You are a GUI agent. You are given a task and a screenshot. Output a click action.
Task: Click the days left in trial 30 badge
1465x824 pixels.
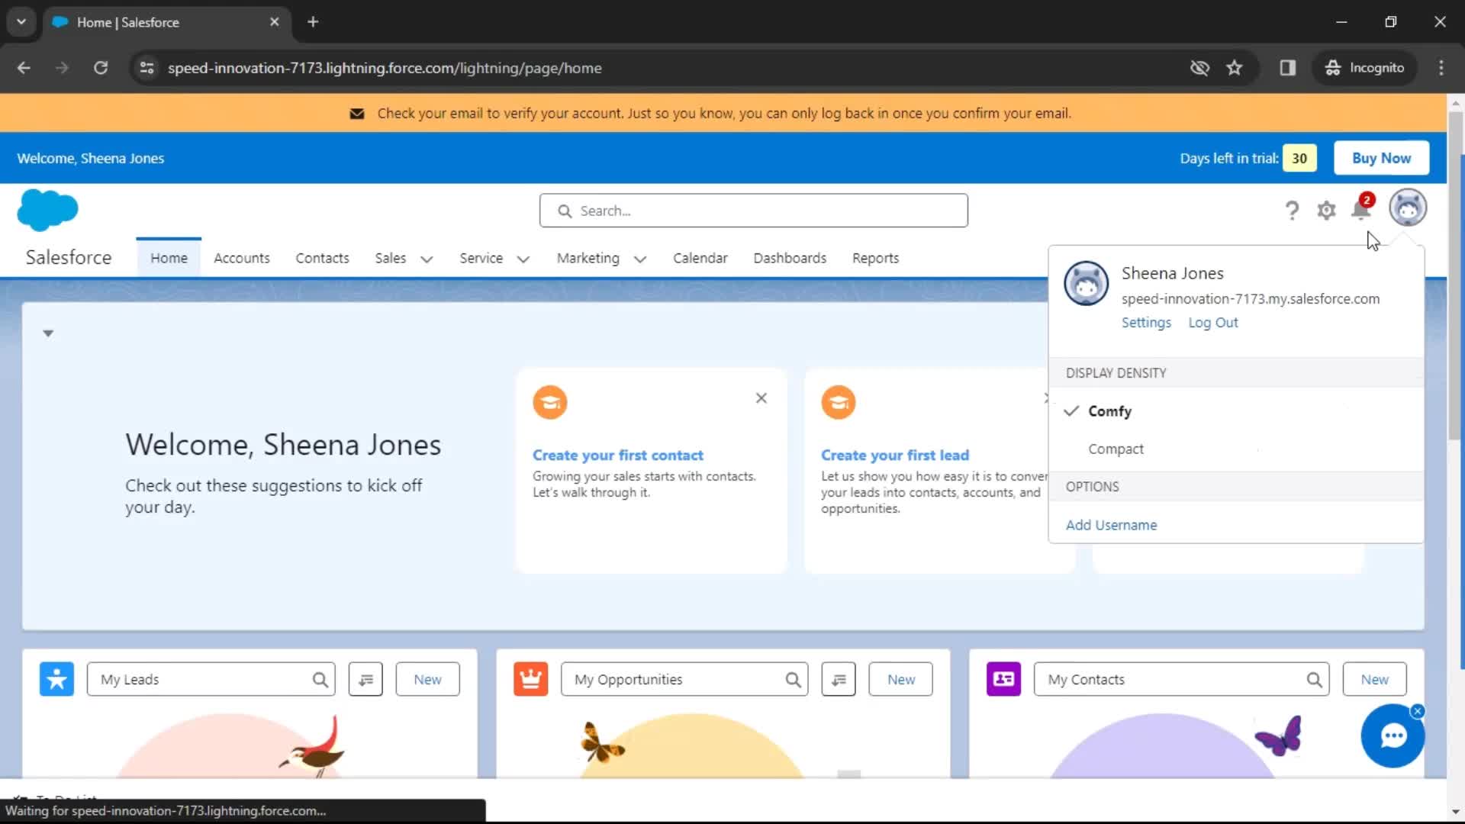tap(1299, 158)
